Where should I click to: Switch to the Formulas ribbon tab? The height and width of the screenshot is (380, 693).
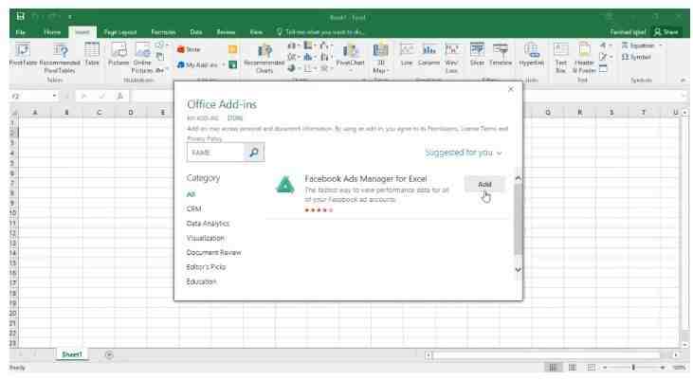pos(163,32)
